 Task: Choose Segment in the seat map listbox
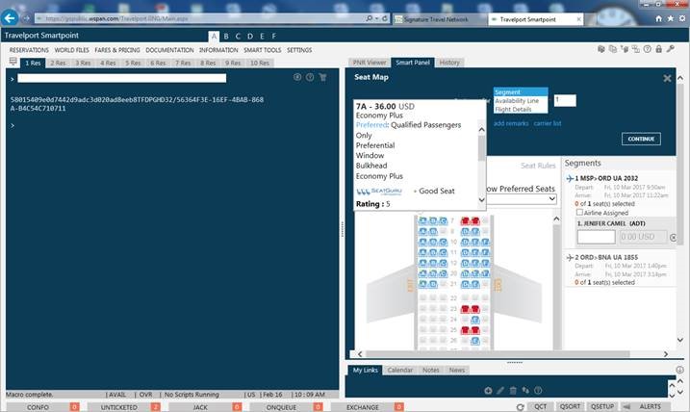521,92
